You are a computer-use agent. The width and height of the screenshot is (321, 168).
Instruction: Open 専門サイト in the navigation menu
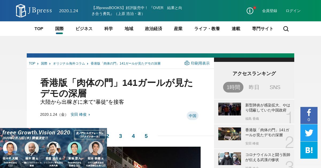(x=263, y=29)
